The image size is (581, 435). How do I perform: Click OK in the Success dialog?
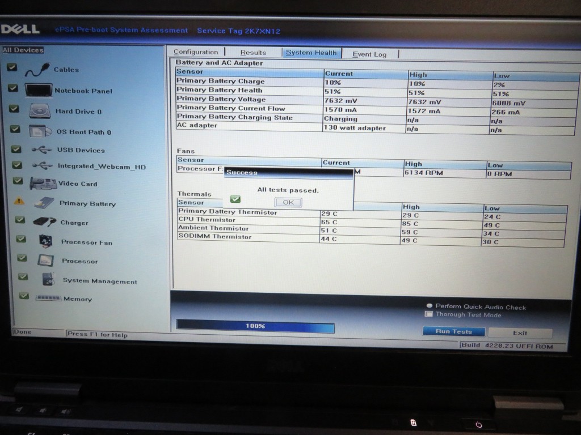(288, 202)
